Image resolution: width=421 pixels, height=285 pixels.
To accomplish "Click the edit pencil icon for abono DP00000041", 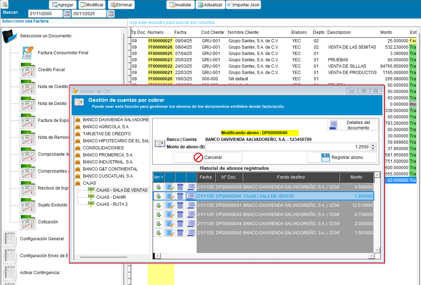I will point(169,205).
